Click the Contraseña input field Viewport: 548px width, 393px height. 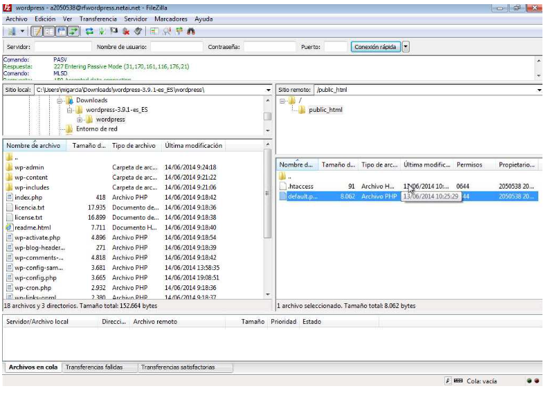click(269, 47)
